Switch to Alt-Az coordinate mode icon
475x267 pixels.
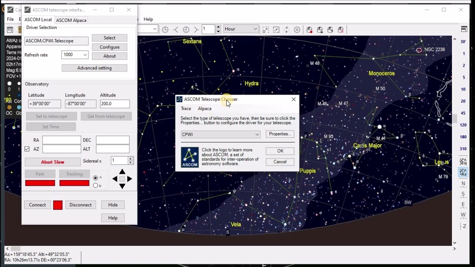463,172
